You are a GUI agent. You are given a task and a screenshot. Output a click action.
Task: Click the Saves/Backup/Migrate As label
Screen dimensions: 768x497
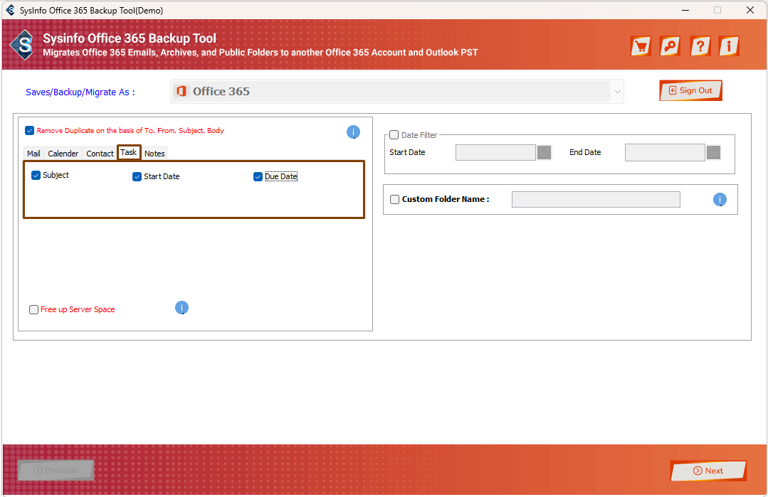80,92
